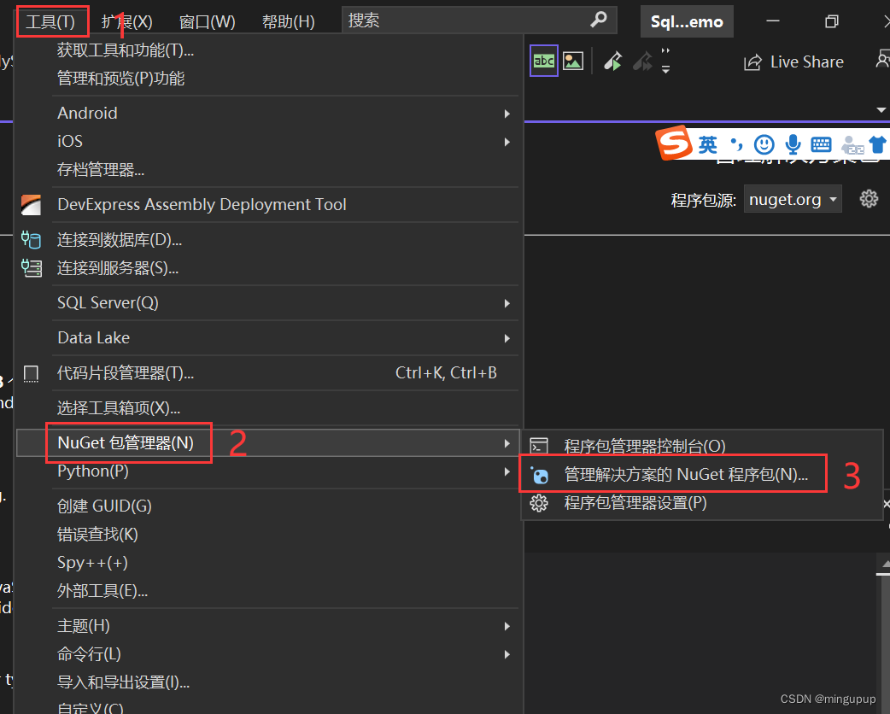Click the gear icon for 程序包管理器设置
This screenshot has height=714, width=890.
539,503
